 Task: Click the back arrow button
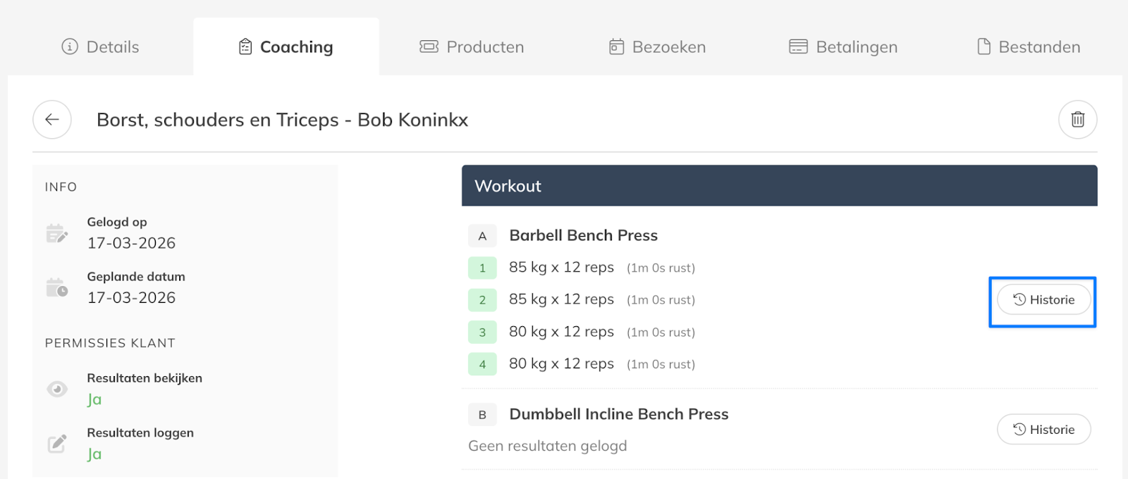[x=52, y=120]
